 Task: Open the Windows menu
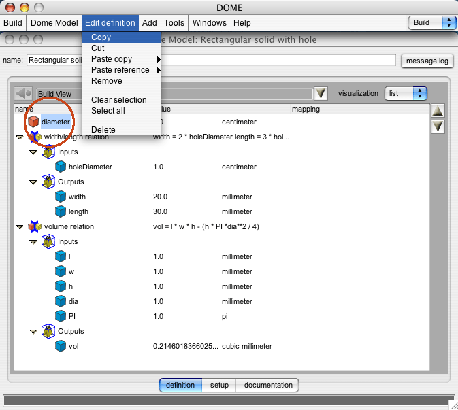click(210, 22)
